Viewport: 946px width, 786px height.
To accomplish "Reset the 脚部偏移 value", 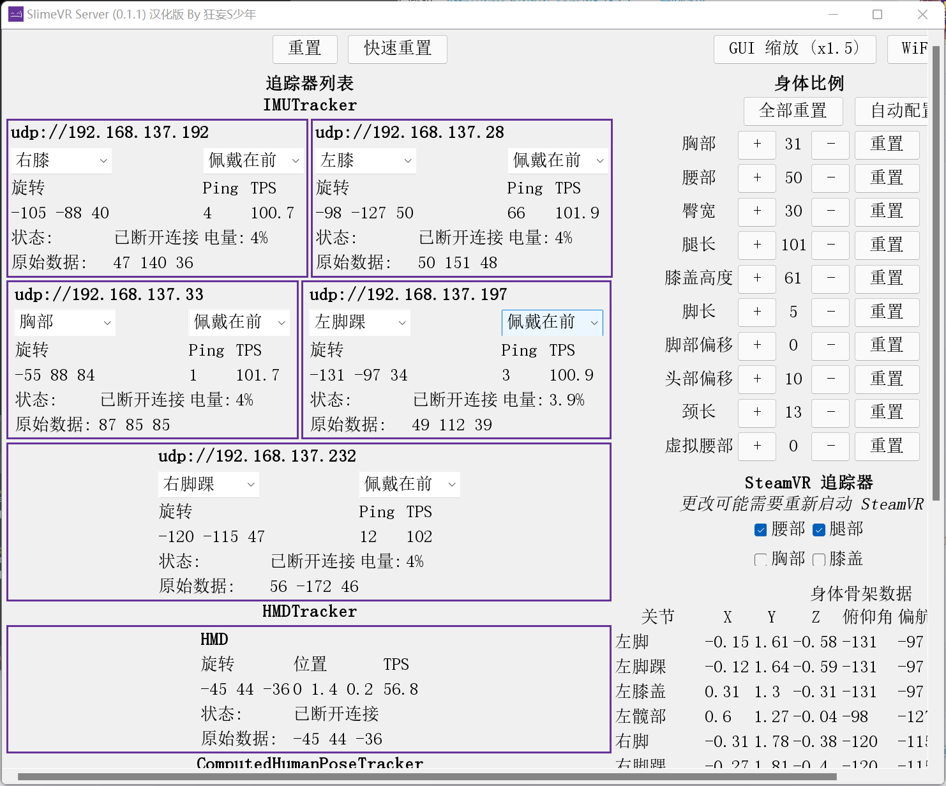I will pos(887,345).
